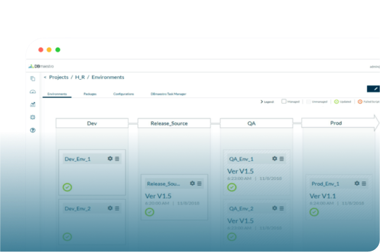This screenshot has width=380, height=252.
Task: Select the Dev stage header
Action: (x=92, y=123)
